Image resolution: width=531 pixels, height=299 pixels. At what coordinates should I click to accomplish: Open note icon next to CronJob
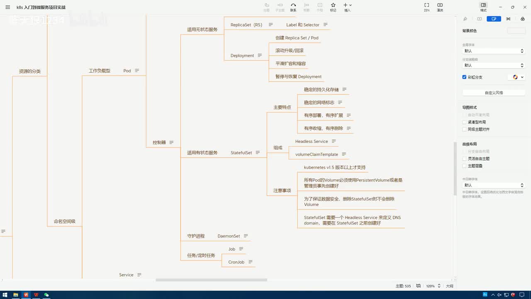[251, 262]
